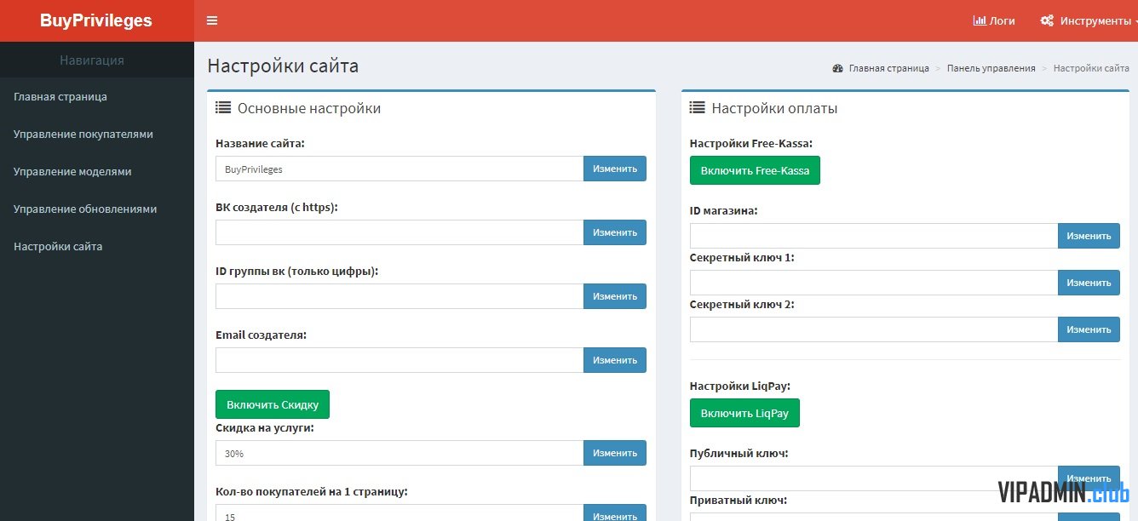Click Панель управления breadcrumb

pos(991,68)
